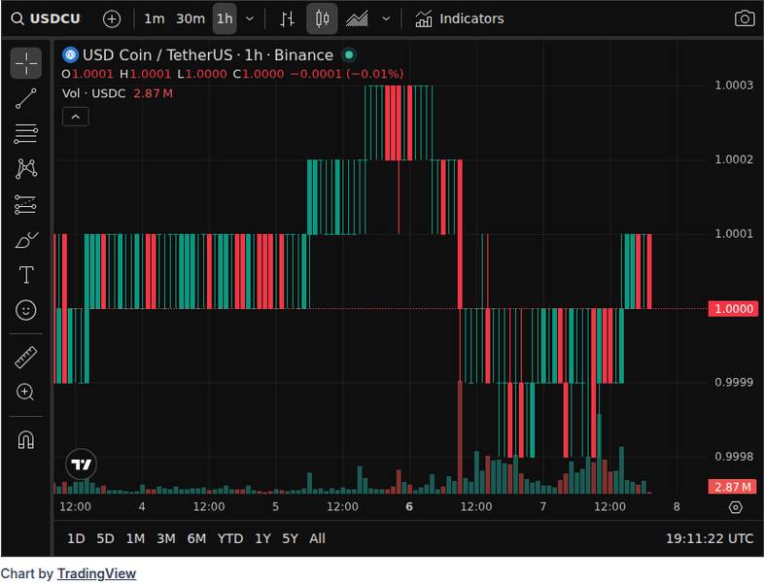This screenshot has width=764, height=583.
Task: Select the brush drawing tool
Action: tap(26, 240)
